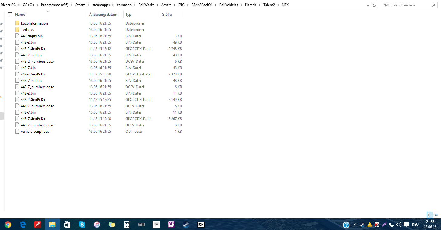Click the file icon beside vehicle_script.out
Image resolution: width=441 pixels, height=230 pixels.
pyautogui.click(x=17, y=132)
